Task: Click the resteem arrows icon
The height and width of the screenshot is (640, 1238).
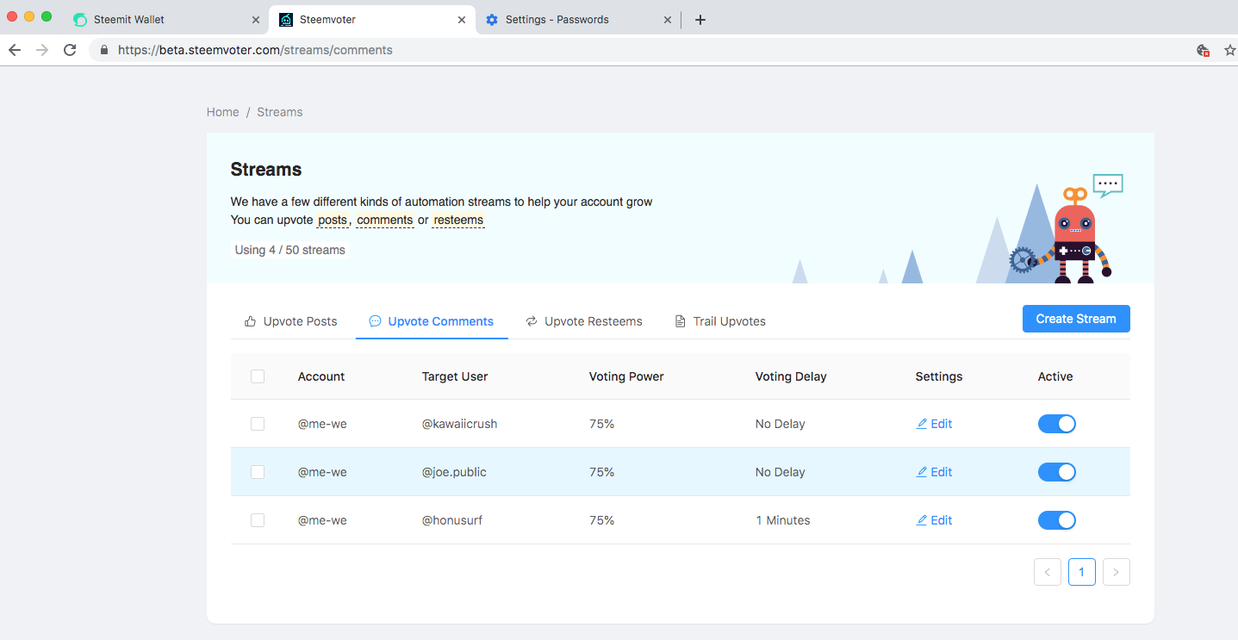Action: (x=532, y=321)
